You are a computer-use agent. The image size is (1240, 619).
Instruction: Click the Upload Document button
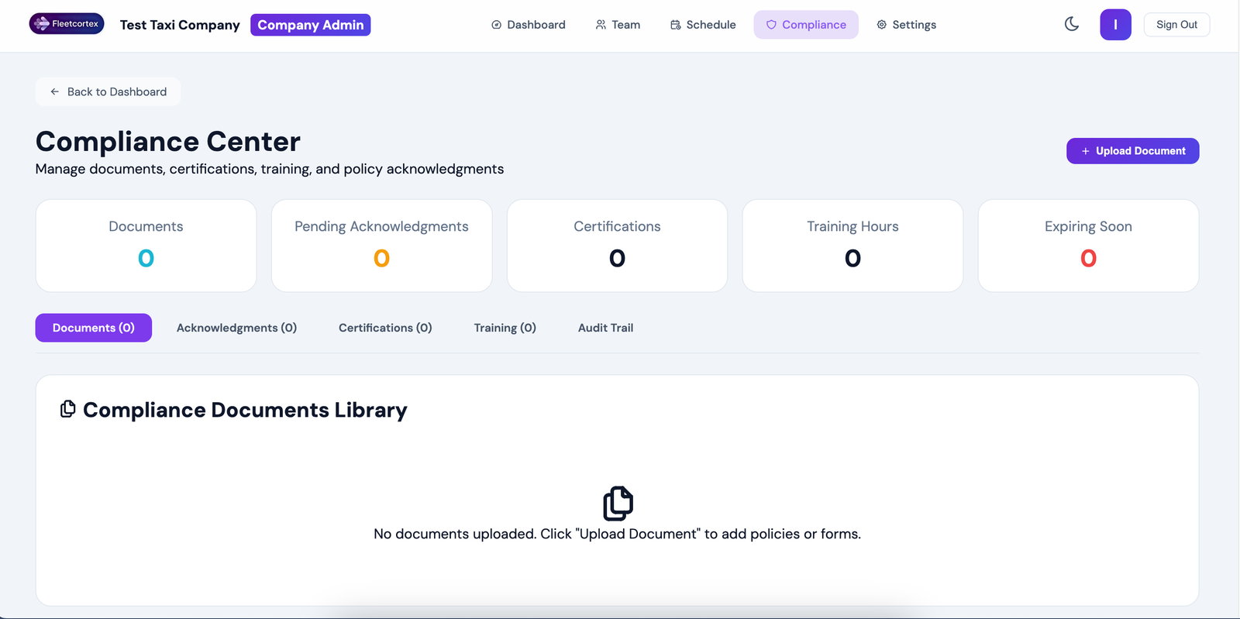(x=1132, y=151)
